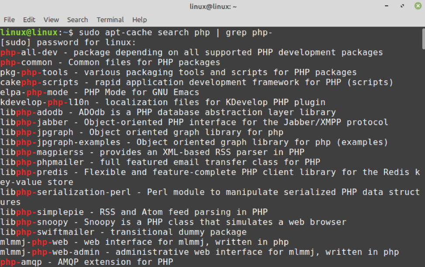Open the Help menu
Viewport: 425px width, 267px height.
140,20
